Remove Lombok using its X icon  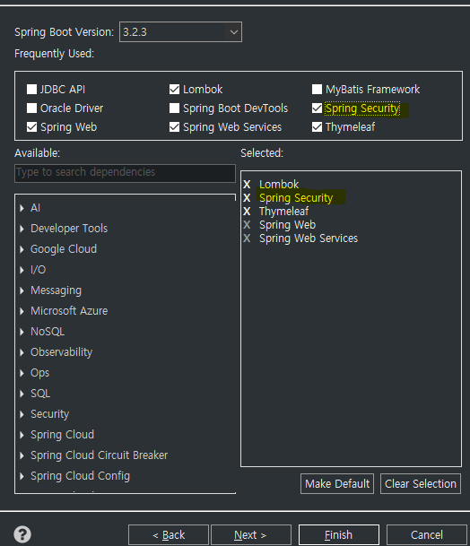pyautogui.click(x=247, y=184)
